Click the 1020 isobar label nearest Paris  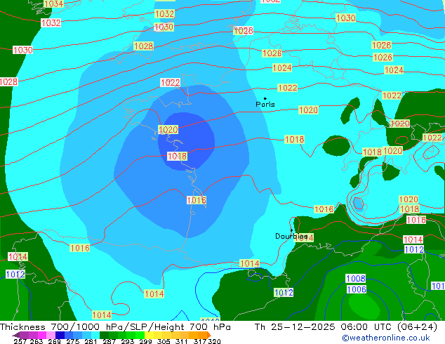click(308, 110)
